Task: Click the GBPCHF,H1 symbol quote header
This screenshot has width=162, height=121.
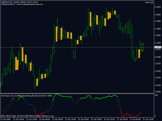Action: point(20,2)
